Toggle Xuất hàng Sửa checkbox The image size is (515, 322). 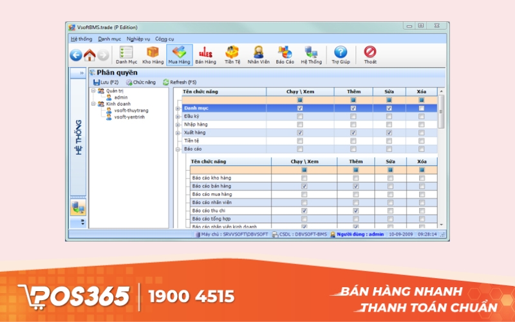coord(389,133)
